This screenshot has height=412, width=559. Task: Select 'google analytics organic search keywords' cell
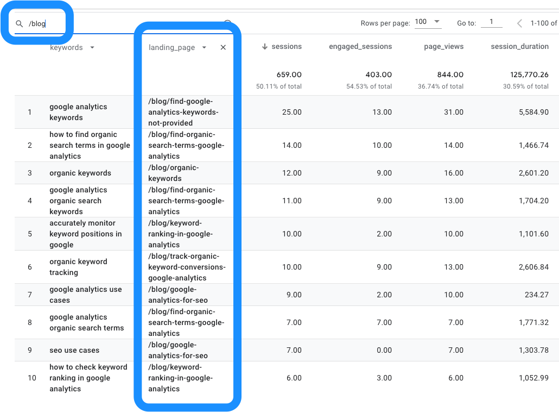coord(78,201)
